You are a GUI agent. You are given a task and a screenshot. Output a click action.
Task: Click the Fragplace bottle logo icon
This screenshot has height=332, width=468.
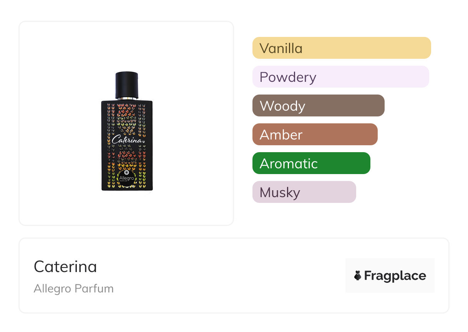[x=358, y=276]
